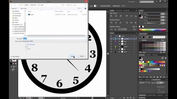Show swatches in list view
The width and height of the screenshot is (177, 99).
click(x=162, y=58)
